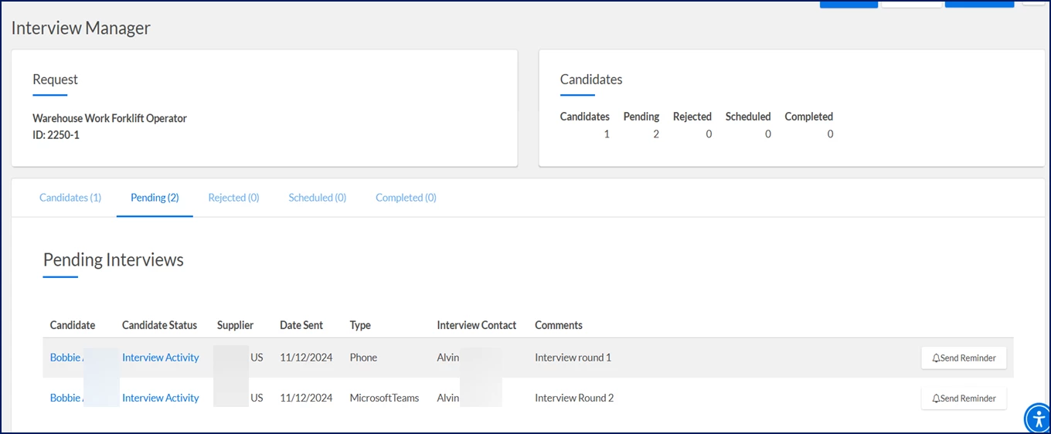
Task: Click the Type column header
Action: tap(360, 325)
